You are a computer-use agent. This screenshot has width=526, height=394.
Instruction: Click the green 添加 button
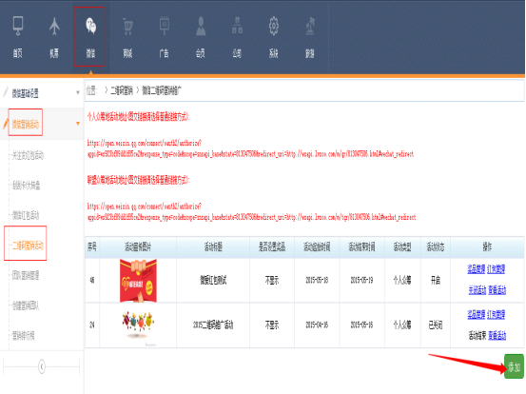click(x=514, y=366)
